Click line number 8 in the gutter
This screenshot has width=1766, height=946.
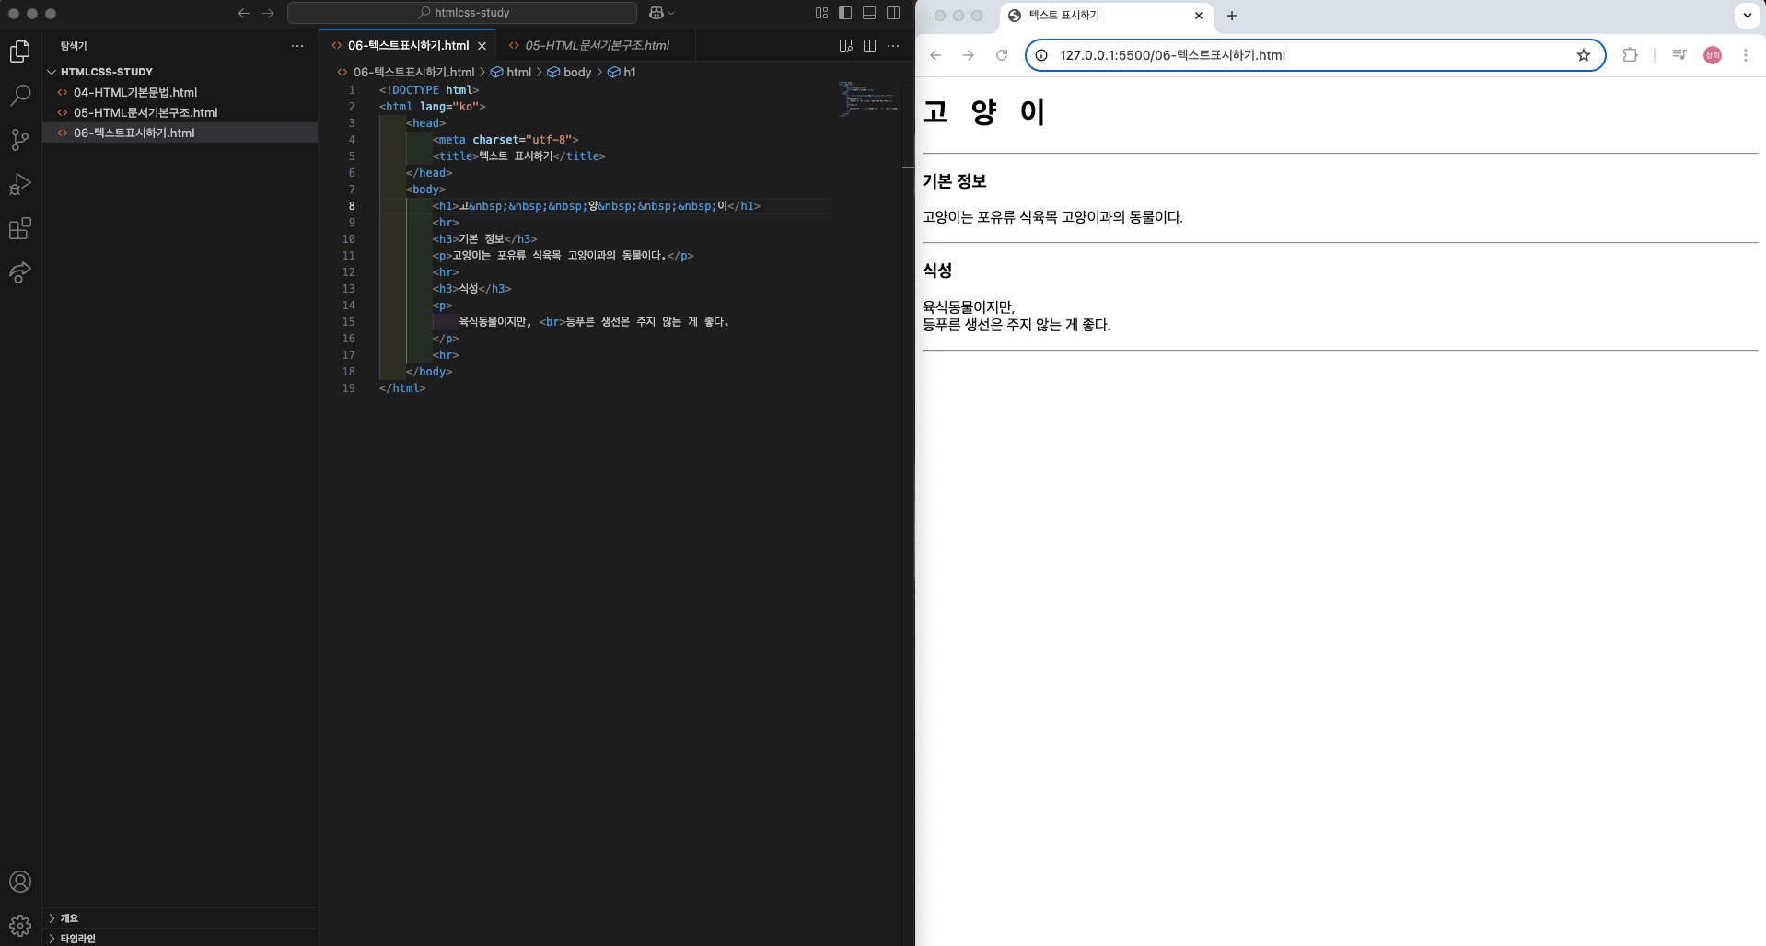351,206
